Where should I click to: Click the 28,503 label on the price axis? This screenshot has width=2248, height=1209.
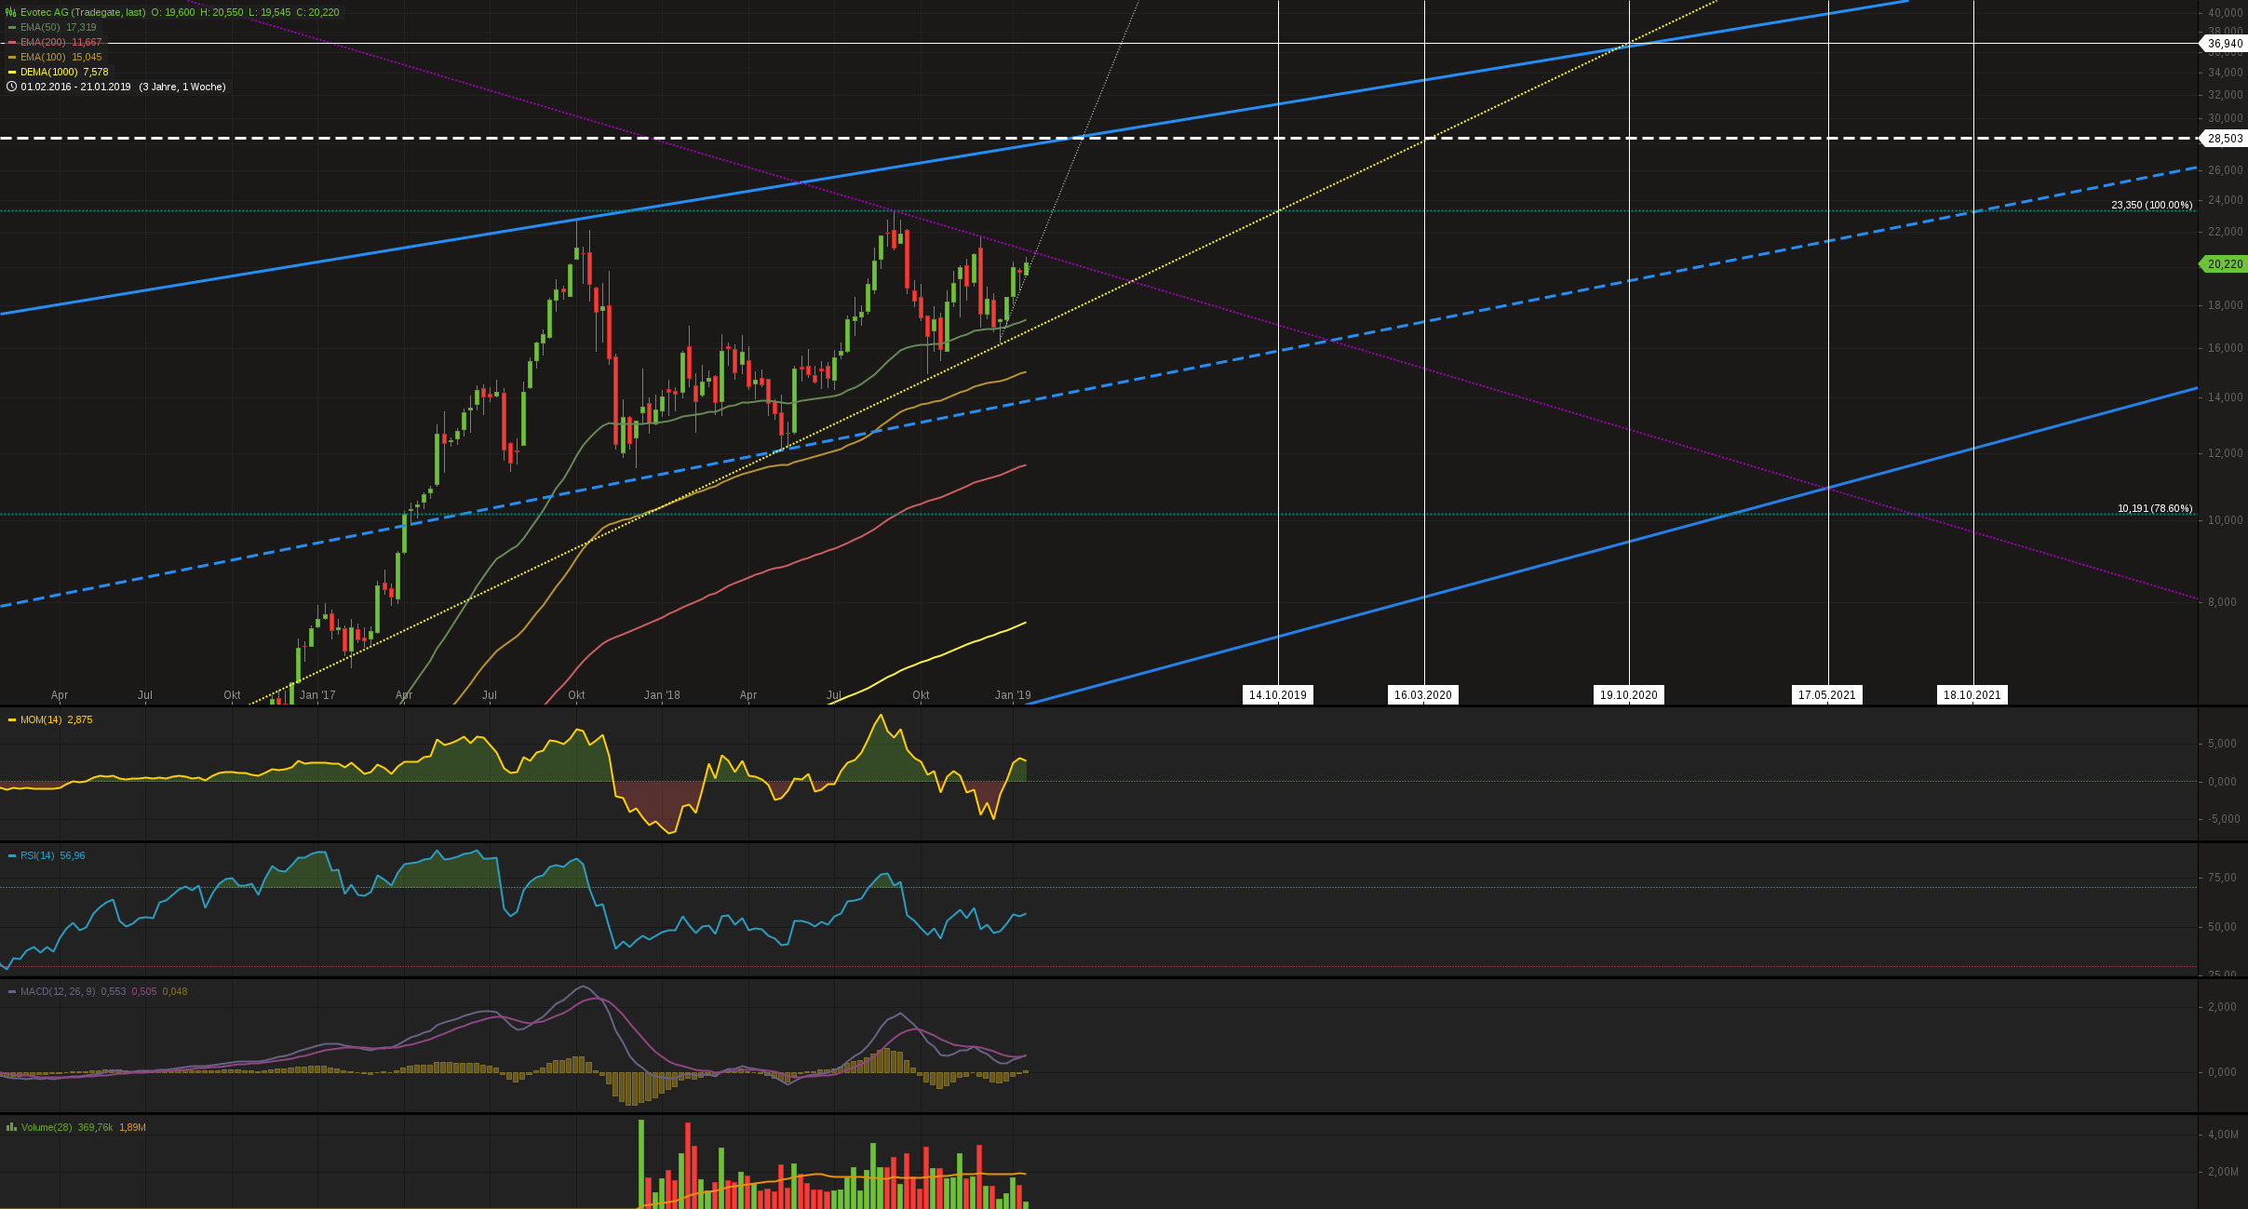click(2226, 138)
